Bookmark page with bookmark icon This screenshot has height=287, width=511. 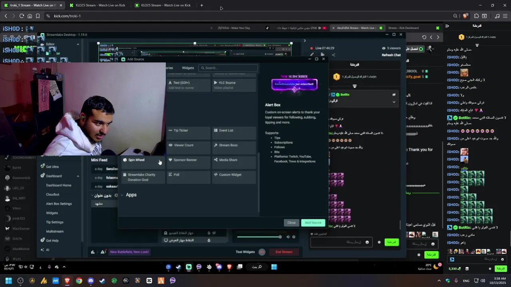[38, 16]
